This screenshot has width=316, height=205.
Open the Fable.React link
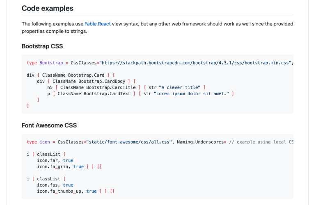coord(98,24)
